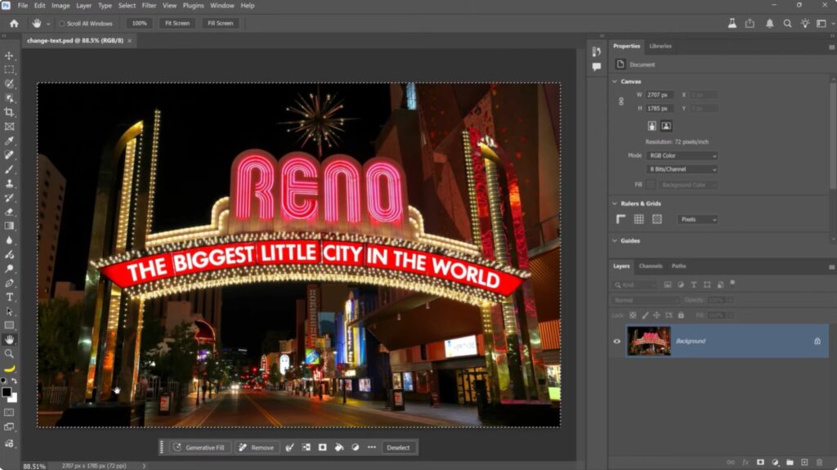Open the Share icon at top right

click(x=750, y=24)
